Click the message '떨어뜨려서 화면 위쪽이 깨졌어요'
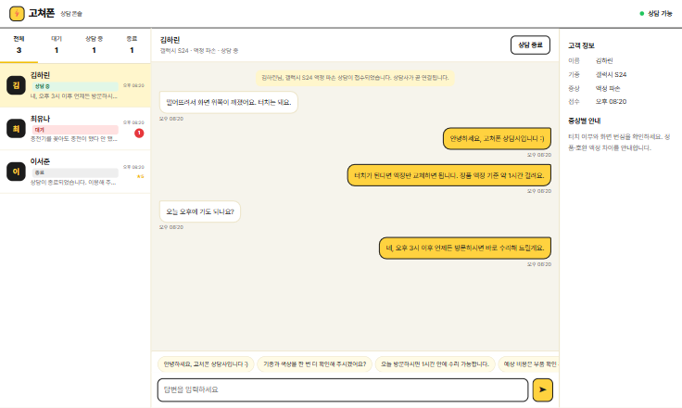The height and width of the screenshot is (408, 682). pos(228,102)
